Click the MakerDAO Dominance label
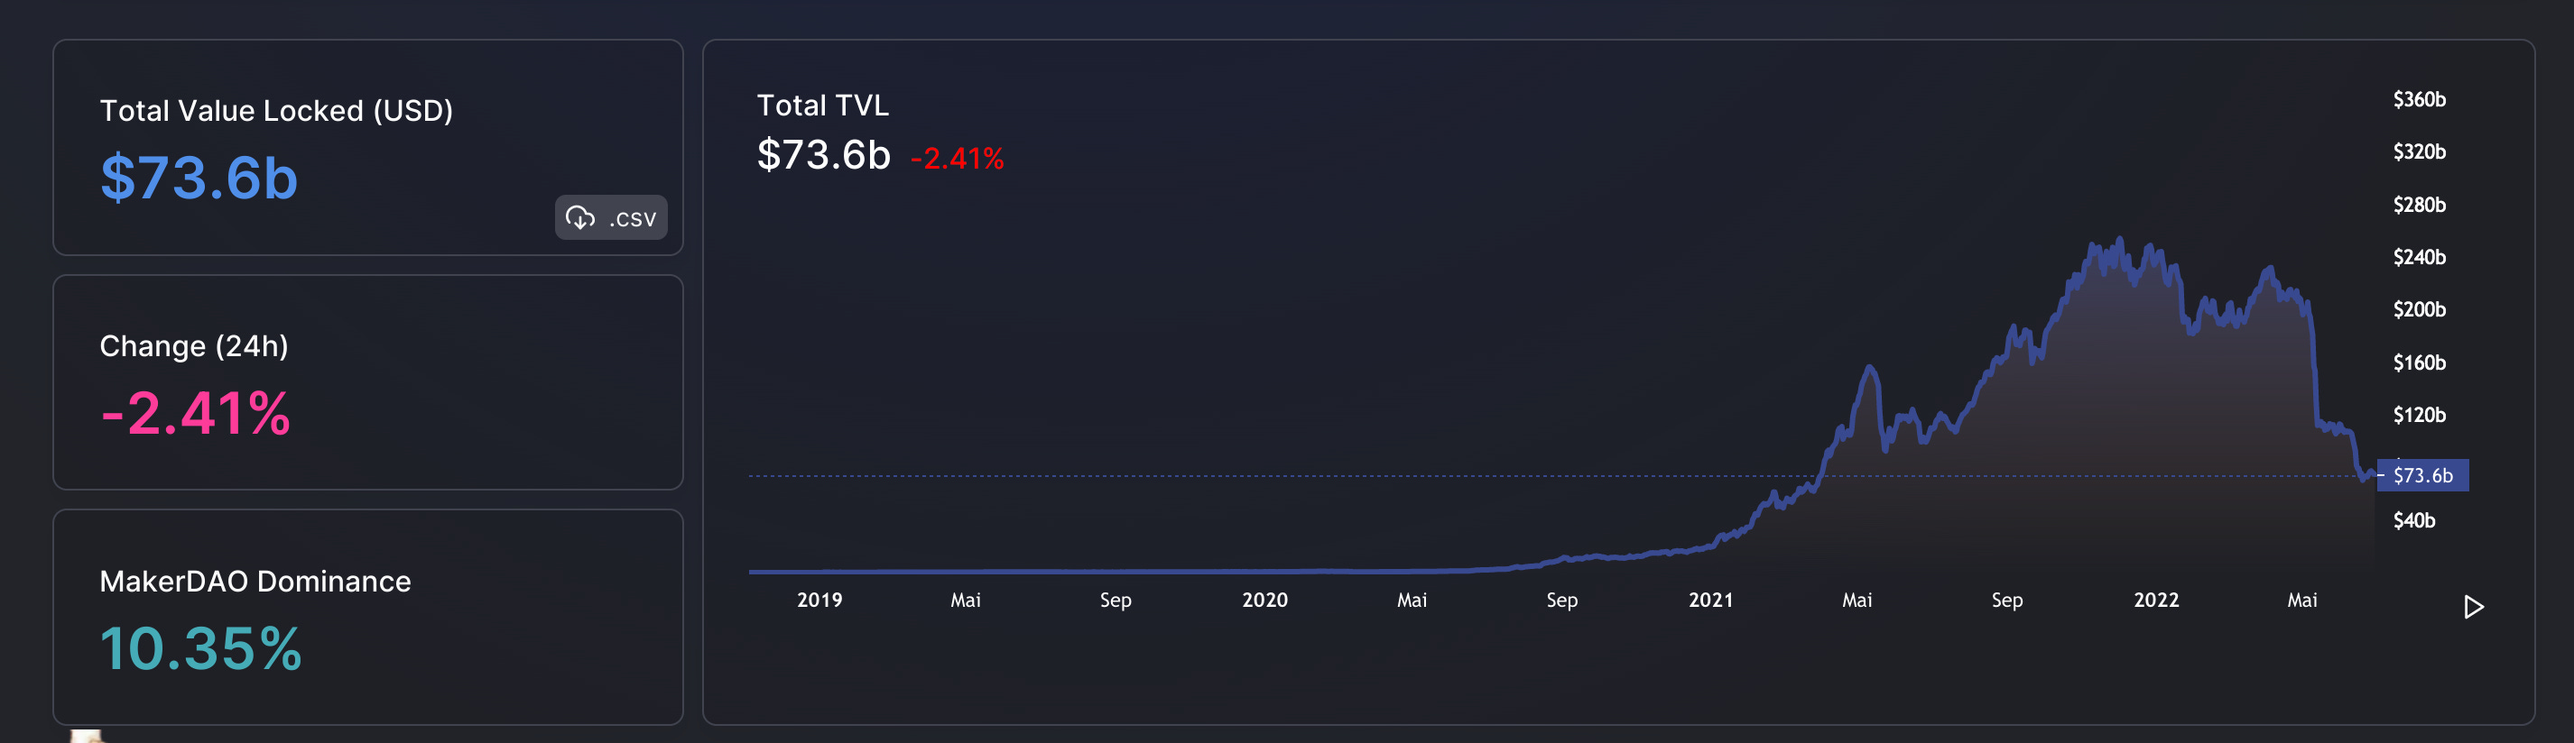The width and height of the screenshot is (2574, 743). tap(255, 582)
